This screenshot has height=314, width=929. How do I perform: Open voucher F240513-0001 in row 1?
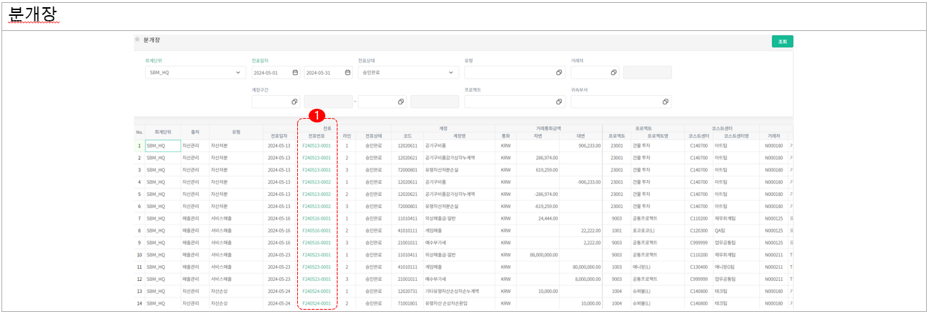[317, 145]
